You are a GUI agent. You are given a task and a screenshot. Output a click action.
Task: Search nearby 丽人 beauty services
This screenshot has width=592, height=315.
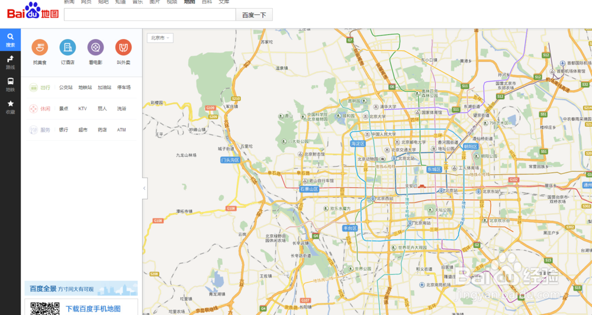[102, 109]
